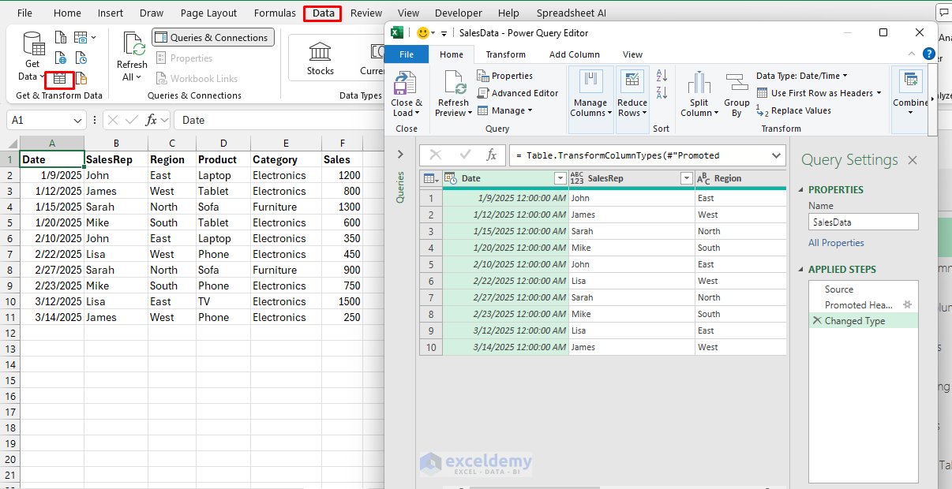Switch to the Add Column tab
952x489 pixels.
click(574, 54)
